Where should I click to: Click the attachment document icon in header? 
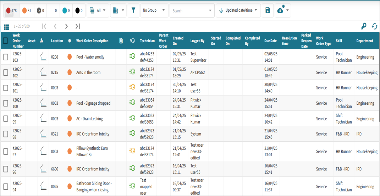pos(121,41)
